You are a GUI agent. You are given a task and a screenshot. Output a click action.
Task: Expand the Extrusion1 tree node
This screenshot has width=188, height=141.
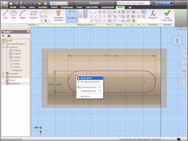point(3,74)
